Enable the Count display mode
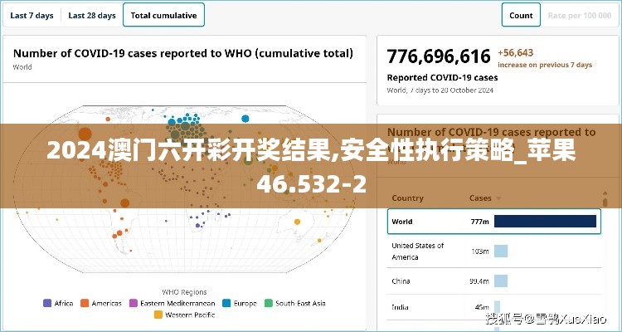 coord(521,15)
